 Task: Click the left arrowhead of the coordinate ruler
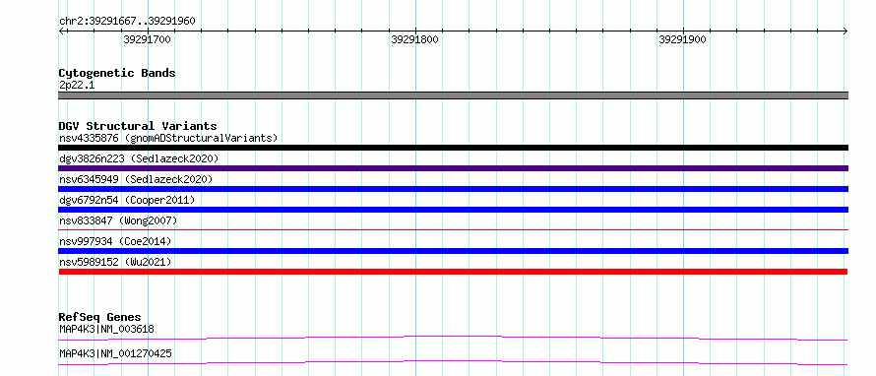tap(61, 31)
